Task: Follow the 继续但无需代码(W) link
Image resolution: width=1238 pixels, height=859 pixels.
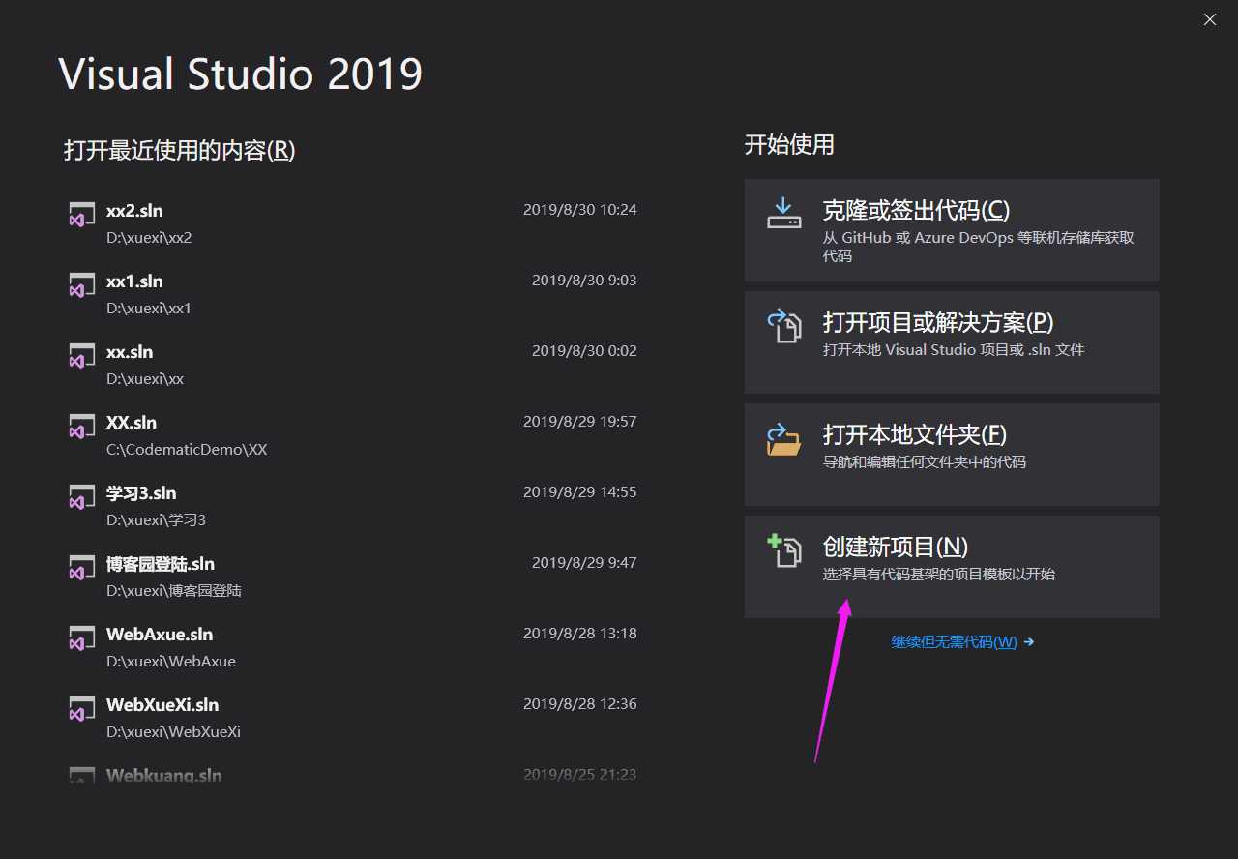Action: 962,641
